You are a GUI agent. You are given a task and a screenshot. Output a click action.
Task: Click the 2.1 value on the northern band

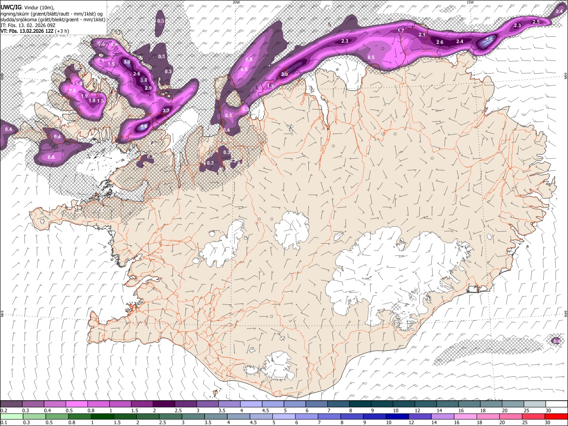point(422,35)
